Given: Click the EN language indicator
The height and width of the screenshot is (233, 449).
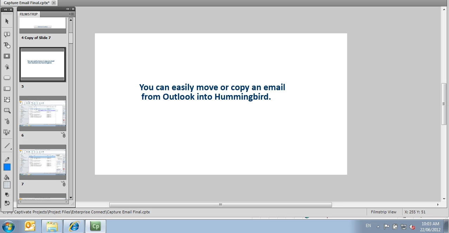Looking at the screenshot, I should [368, 226].
